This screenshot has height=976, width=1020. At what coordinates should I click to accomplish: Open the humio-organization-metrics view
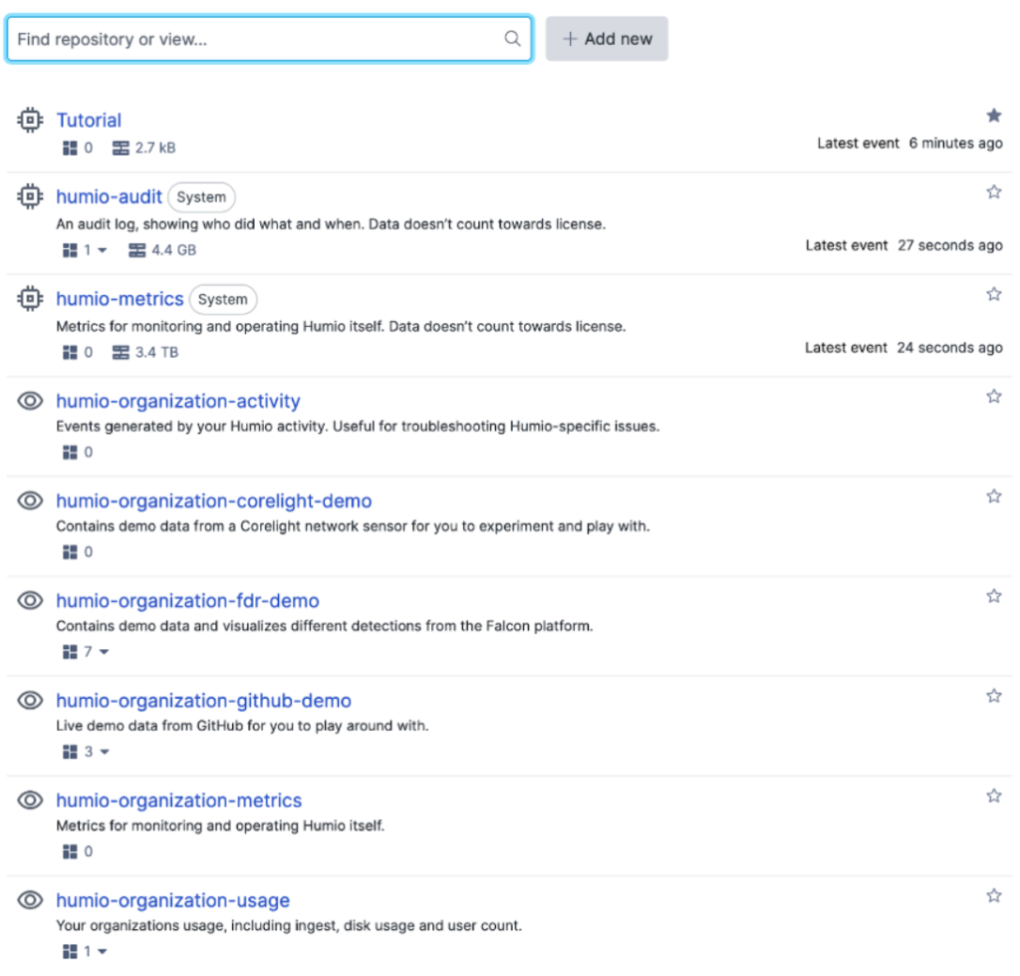pyautogui.click(x=179, y=800)
